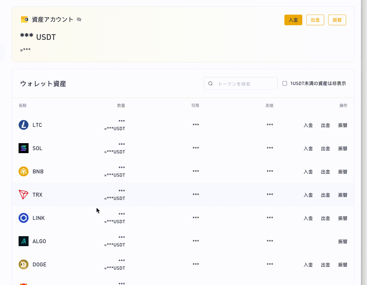Click the SOL coin icon
Screen dimensions: 367x285
pyautogui.click(x=24, y=148)
